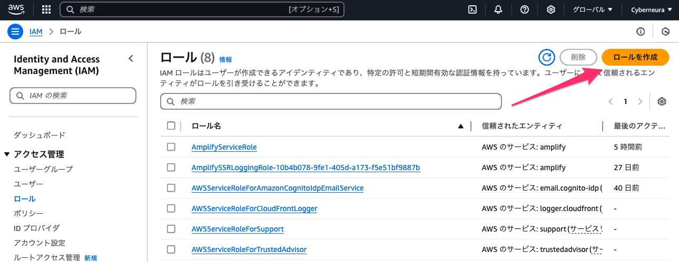The image size is (679, 262).
Task: Click the 最後のアクテ… column header
Action: (x=639, y=126)
